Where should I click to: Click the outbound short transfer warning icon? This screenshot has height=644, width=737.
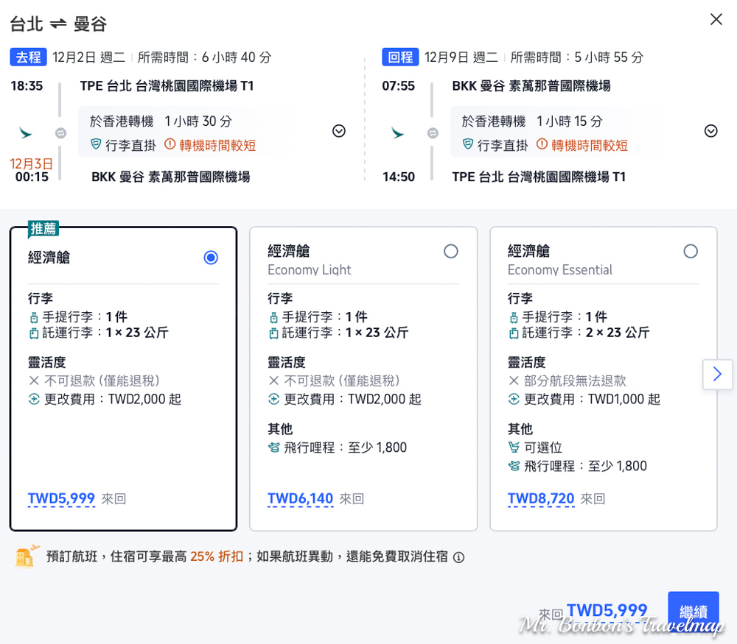pos(170,145)
